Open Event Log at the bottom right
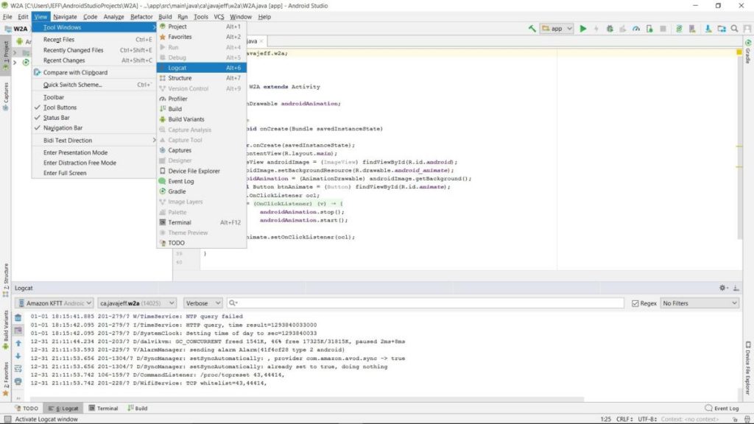 coord(722,408)
